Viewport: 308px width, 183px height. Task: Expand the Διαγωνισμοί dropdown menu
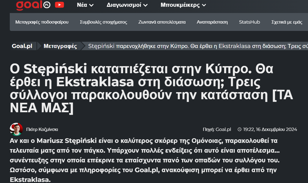point(127,5)
